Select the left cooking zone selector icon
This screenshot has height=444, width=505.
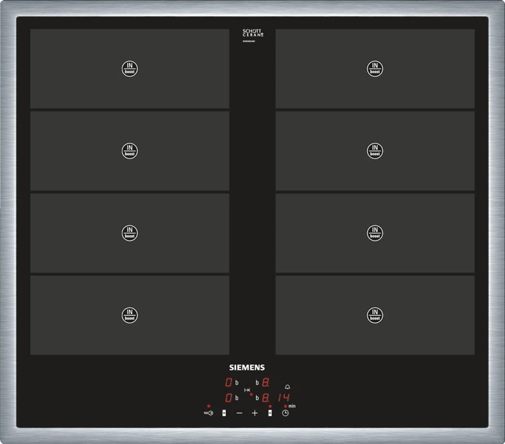[x=224, y=413]
